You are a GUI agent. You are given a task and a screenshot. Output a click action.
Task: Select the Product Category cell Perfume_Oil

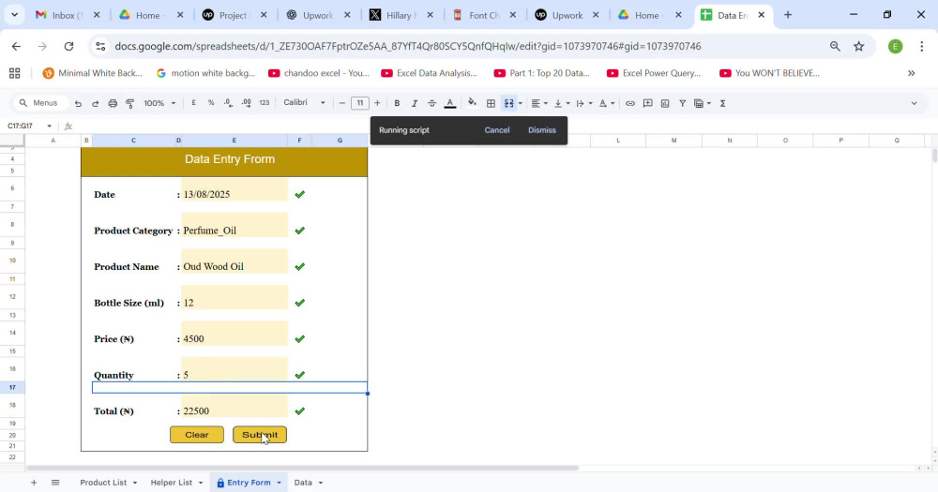[234, 226]
